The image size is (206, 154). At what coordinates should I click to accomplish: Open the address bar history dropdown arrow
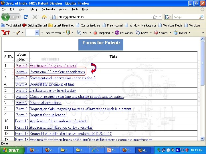click(x=160, y=17)
